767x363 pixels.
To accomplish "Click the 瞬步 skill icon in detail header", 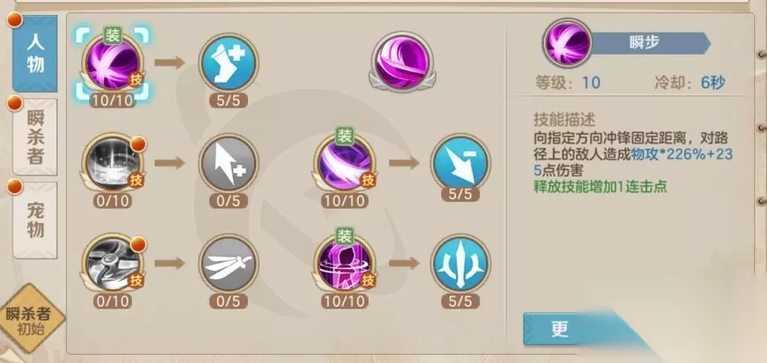I will click(568, 43).
